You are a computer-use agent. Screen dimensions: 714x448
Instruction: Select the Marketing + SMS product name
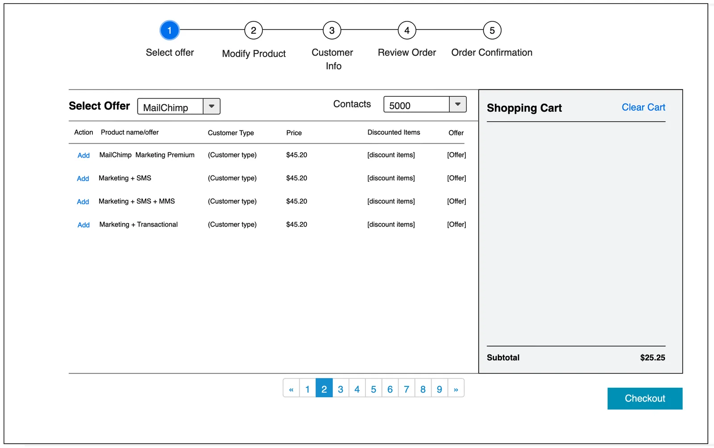125,178
